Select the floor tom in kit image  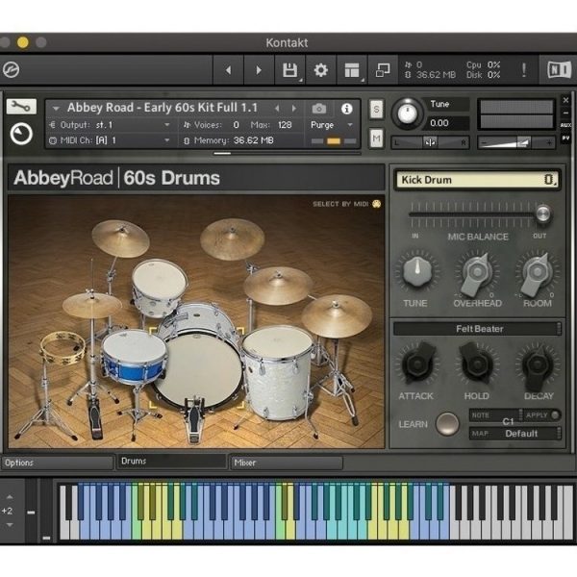[x=279, y=372]
